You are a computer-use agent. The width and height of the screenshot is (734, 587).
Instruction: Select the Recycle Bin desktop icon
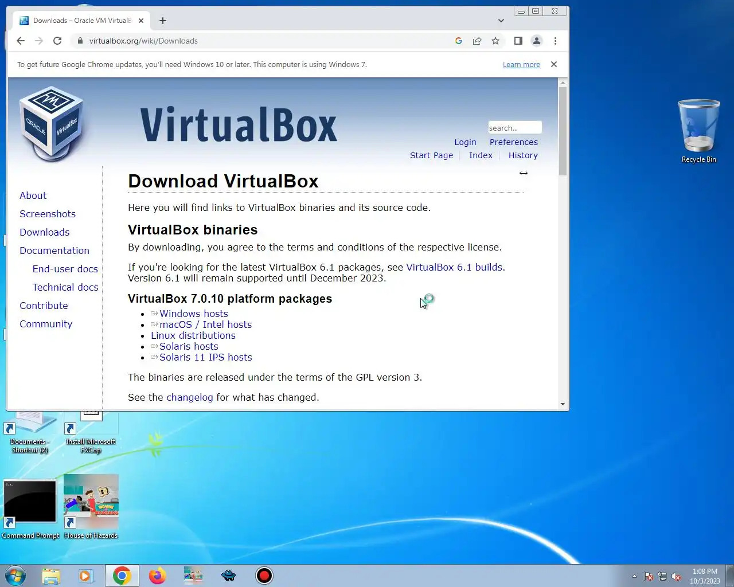[x=699, y=131]
